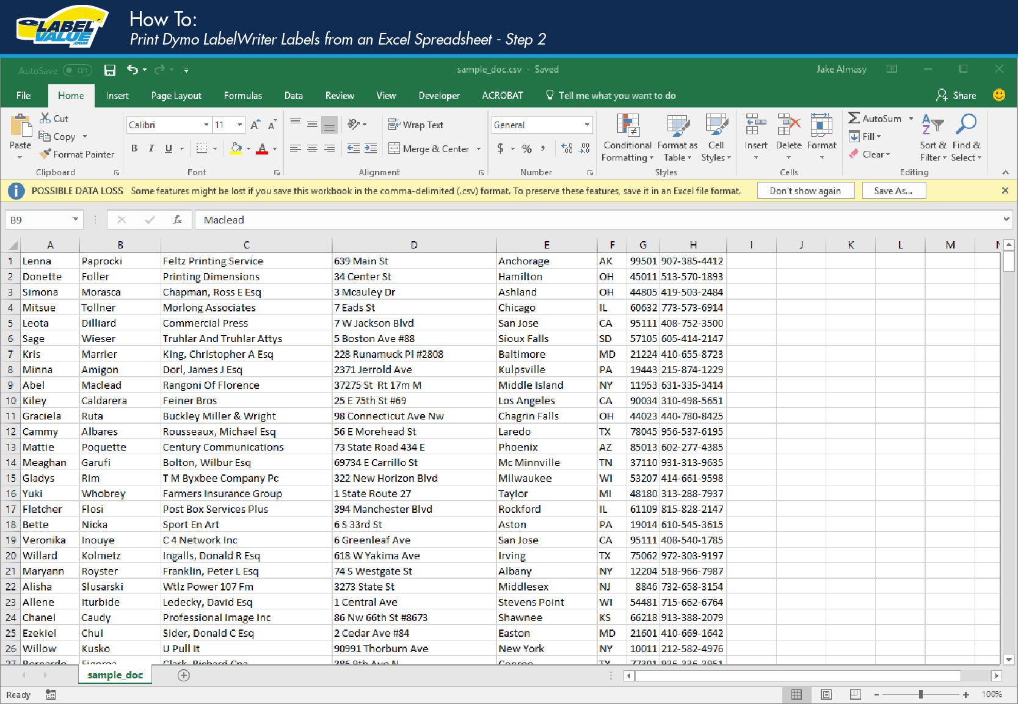Open the Calibri font name dropdown
Image resolution: width=1018 pixels, height=704 pixels.
click(206, 125)
